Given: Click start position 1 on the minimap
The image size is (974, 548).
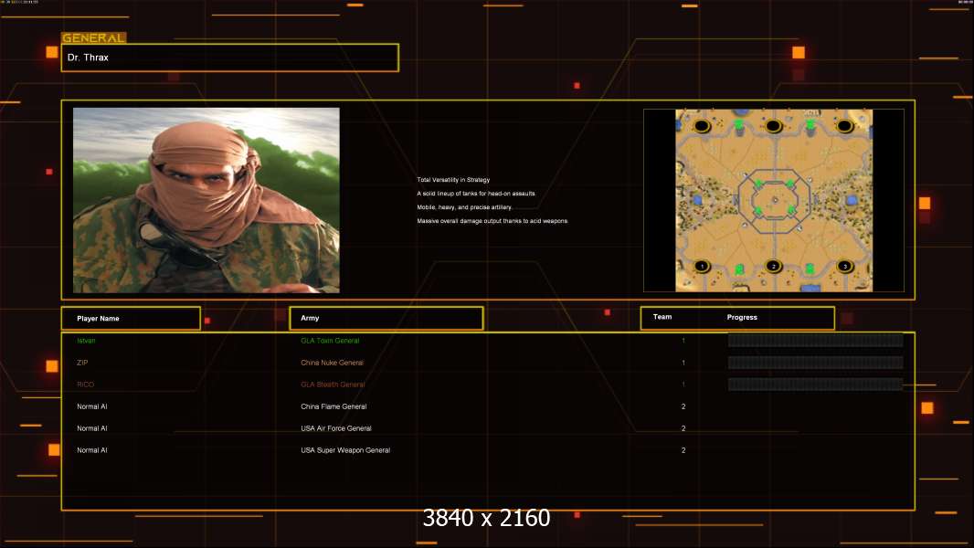Looking at the screenshot, I should 702,267.
